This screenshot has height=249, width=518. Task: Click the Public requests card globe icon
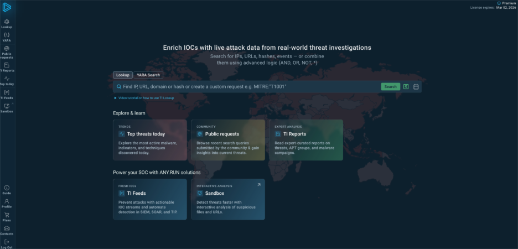click(x=200, y=134)
